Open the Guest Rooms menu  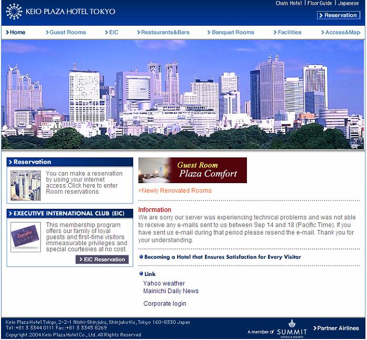point(66,33)
